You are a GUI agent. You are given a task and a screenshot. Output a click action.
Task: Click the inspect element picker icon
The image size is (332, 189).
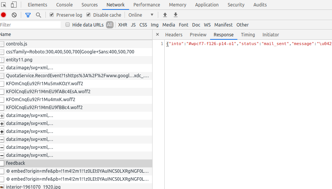(x=4, y=5)
